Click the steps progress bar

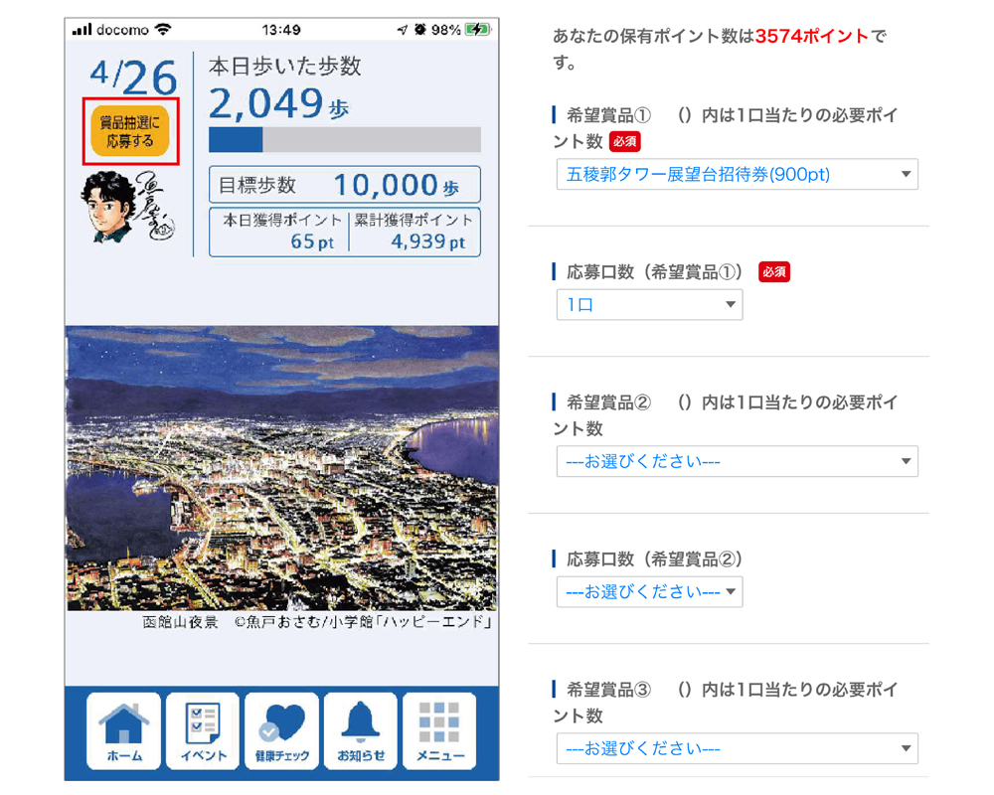coord(345,139)
